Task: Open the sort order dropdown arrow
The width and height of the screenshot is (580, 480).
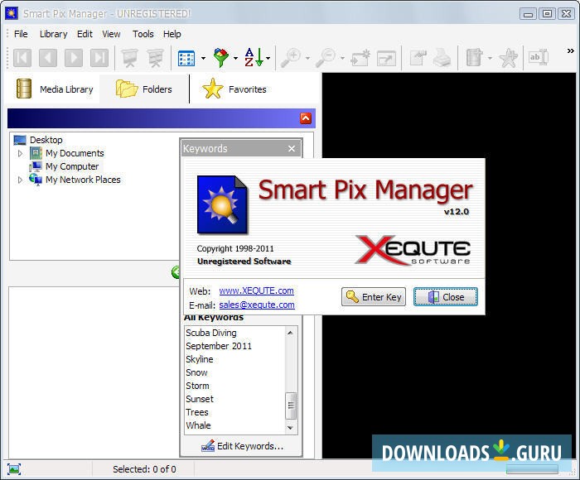Action: point(268,59)
